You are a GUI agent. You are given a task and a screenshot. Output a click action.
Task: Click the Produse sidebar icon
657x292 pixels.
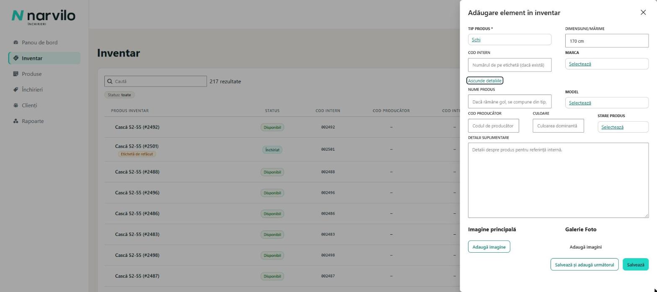tap(16, 74)
